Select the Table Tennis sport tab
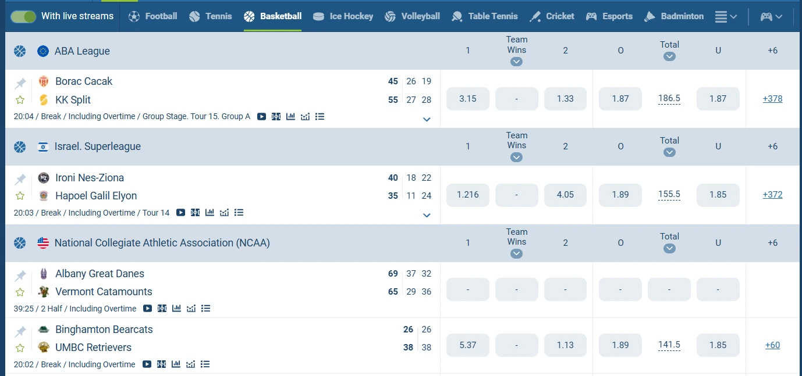802x376 pixels. tap(484, 16)
